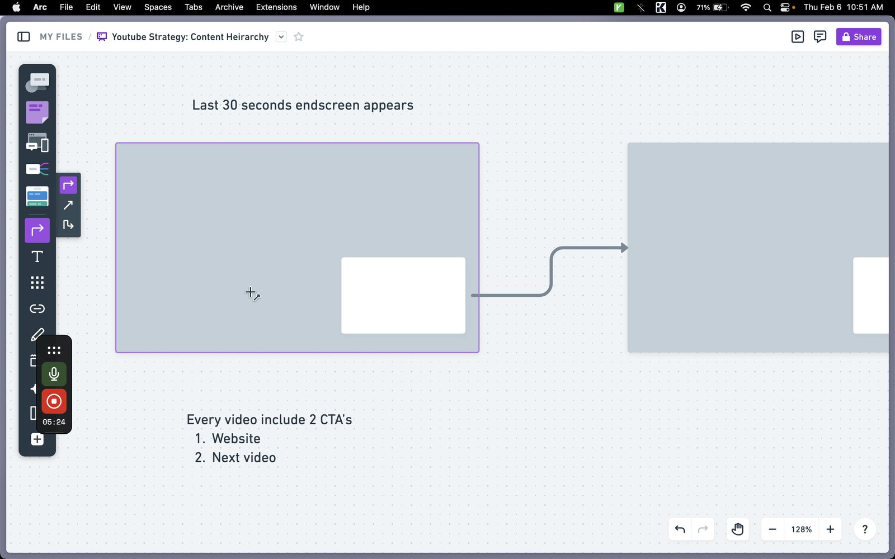Viewport: 895px width, 559px height.
Task: Zoom in with the plus button
Action: [x=831, y=529]
